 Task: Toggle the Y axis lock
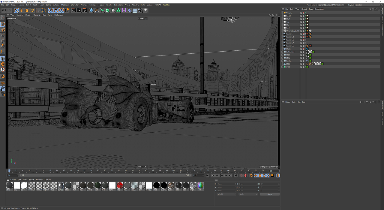pyautogui.click(x=56, y=10)
